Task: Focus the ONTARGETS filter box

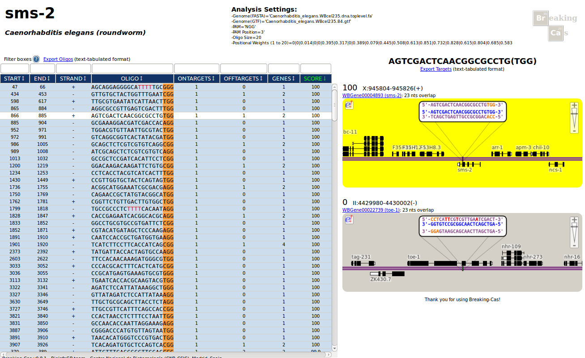Action: (196, 68)
